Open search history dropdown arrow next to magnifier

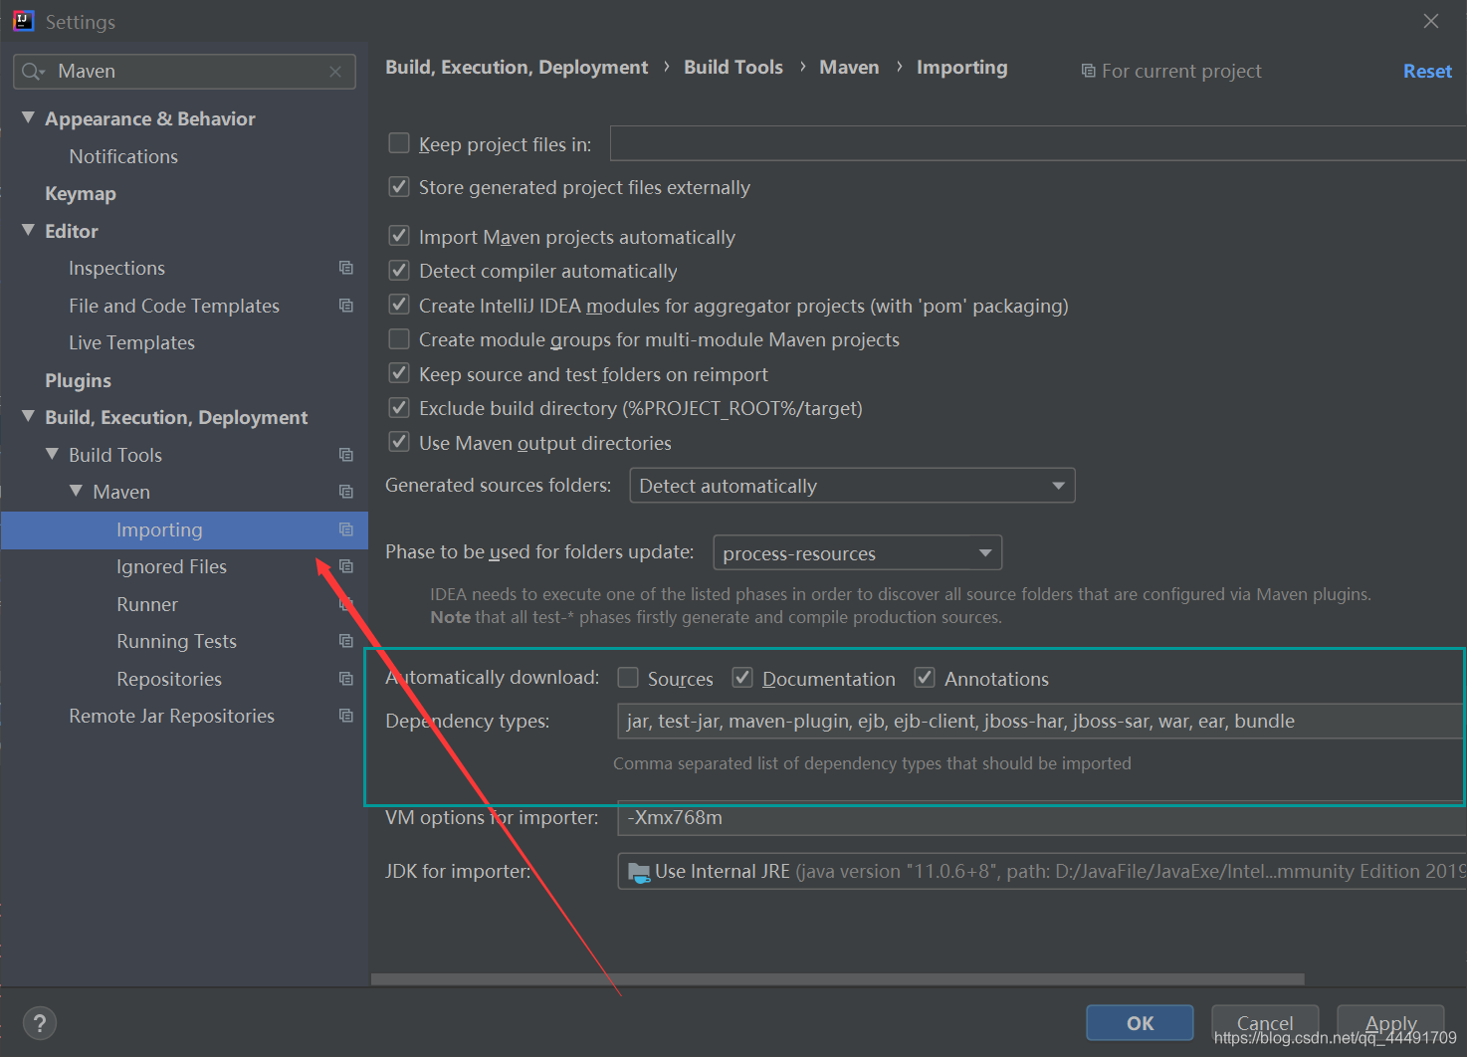click(43, 73)
